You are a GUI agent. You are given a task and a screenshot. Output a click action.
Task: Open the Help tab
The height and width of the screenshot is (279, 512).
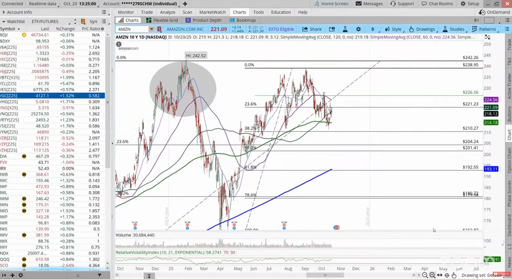click(x=302, y=12)
